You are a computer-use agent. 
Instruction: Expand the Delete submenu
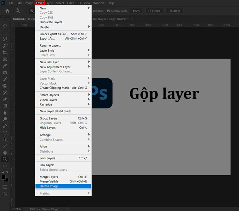tap(63, 27)
